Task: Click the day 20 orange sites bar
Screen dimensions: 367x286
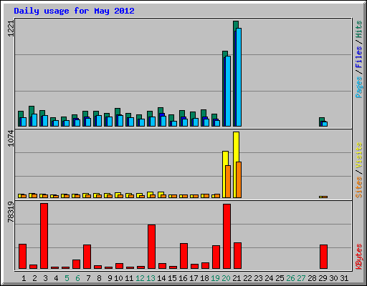Action: 228,182
